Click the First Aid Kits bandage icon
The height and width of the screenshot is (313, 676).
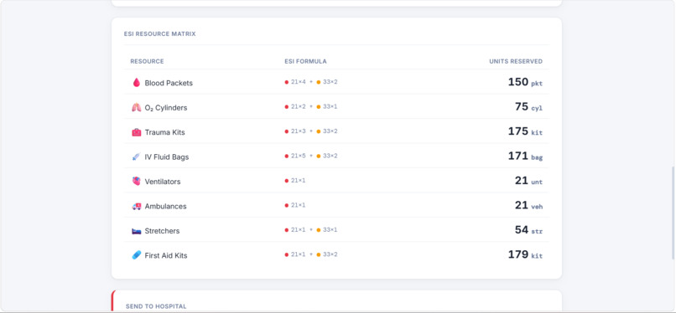pyautogui.click(x=136, y=255)
